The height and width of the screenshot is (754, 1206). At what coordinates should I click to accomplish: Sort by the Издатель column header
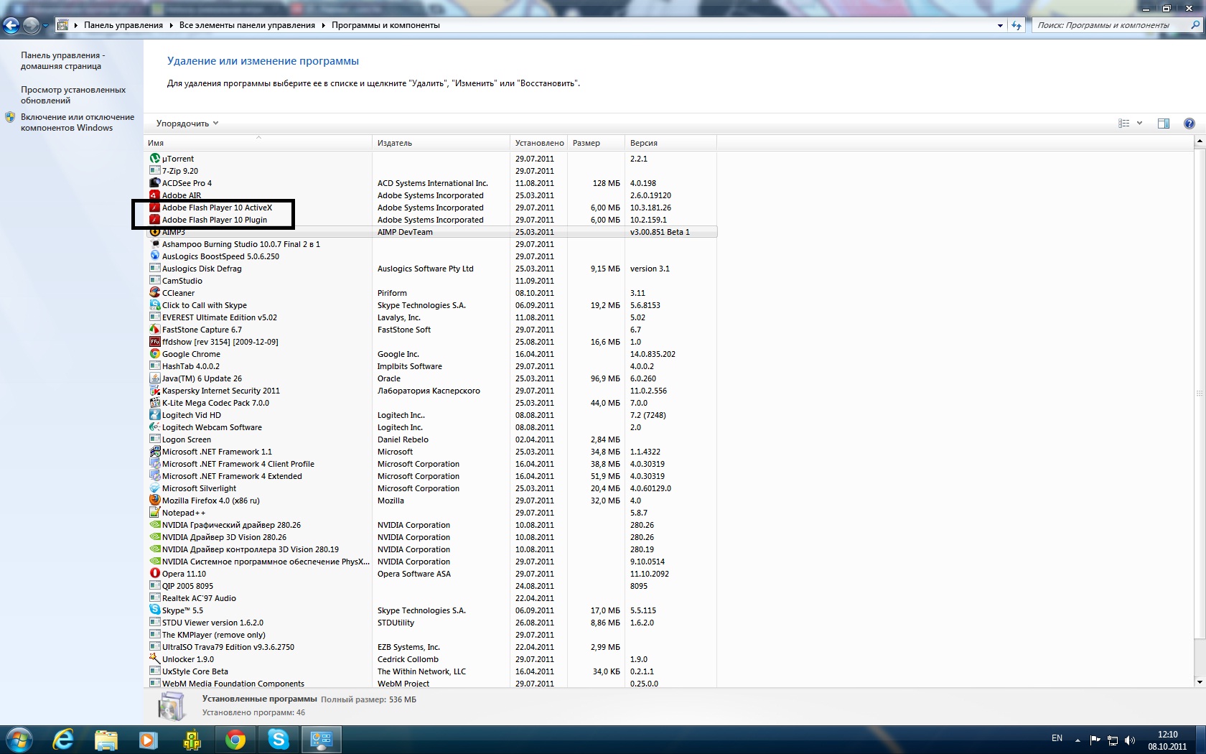click(x=441, y=143)
